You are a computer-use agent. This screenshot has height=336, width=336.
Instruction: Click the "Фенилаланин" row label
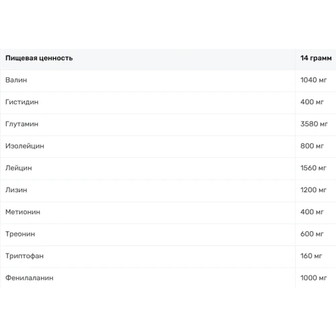point(30,278)
